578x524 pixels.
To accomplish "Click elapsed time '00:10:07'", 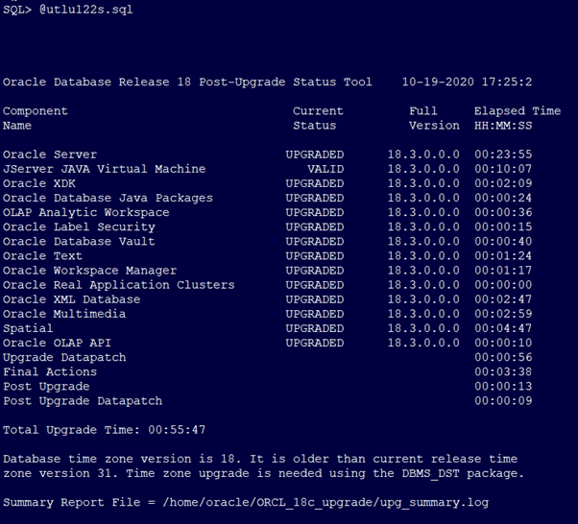I will coord(503,169).
